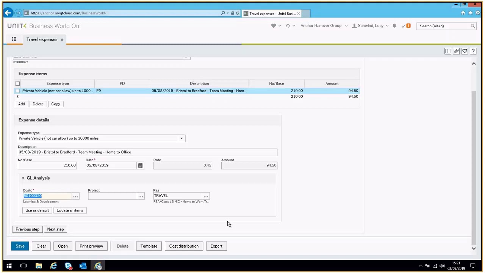Open the attachments paperclip icon
The height and width of the screenshot is (273, 485).
[456, 51]
